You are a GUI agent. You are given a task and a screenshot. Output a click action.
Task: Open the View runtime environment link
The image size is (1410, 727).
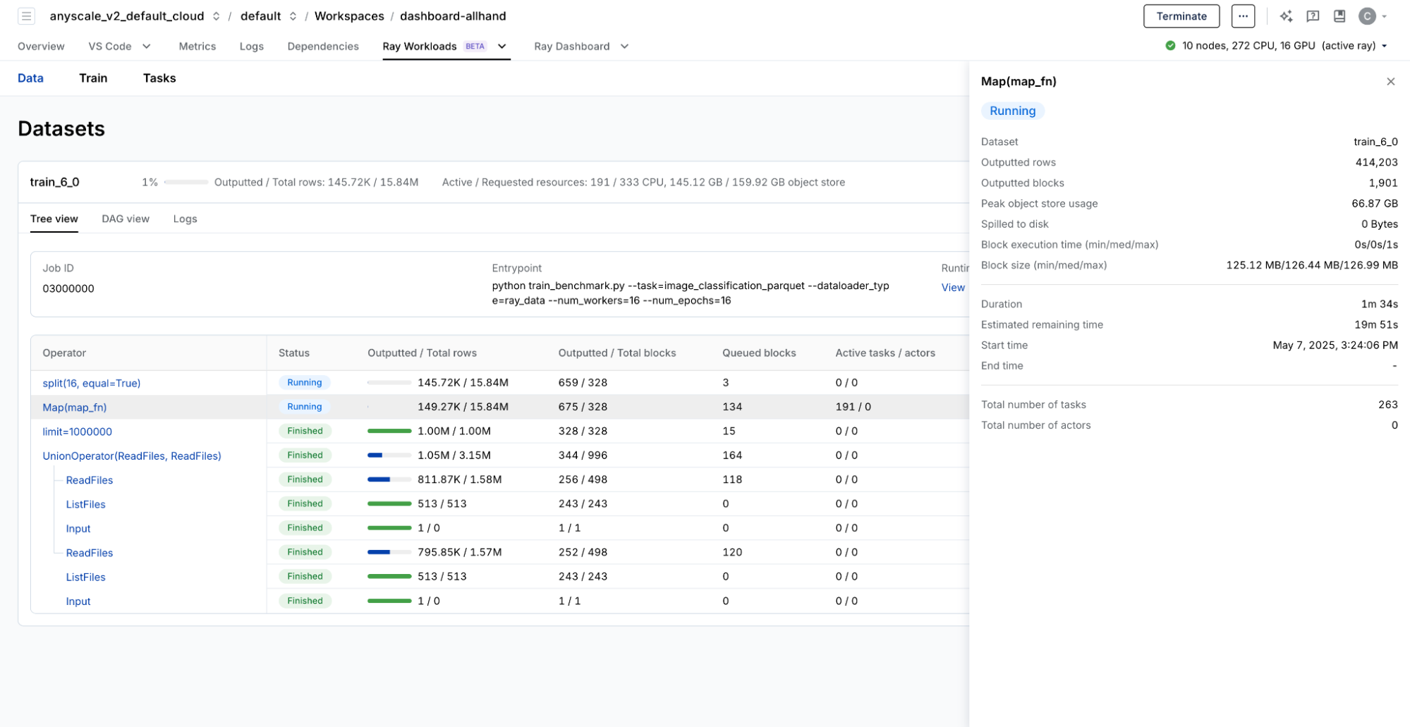coord(952,288)
